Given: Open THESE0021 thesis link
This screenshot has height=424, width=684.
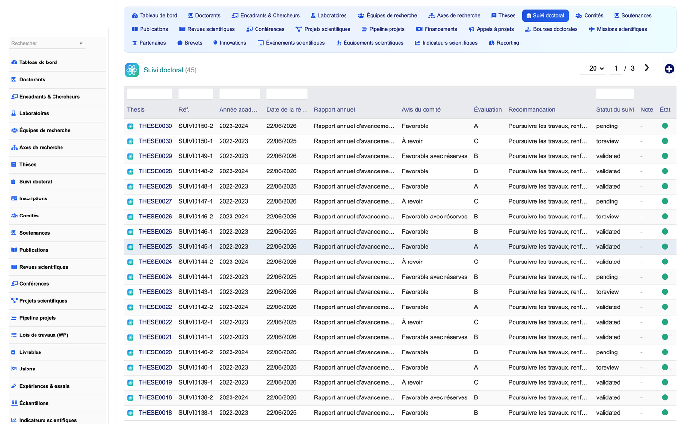Looking at the screenshot, I should point(155,337).
